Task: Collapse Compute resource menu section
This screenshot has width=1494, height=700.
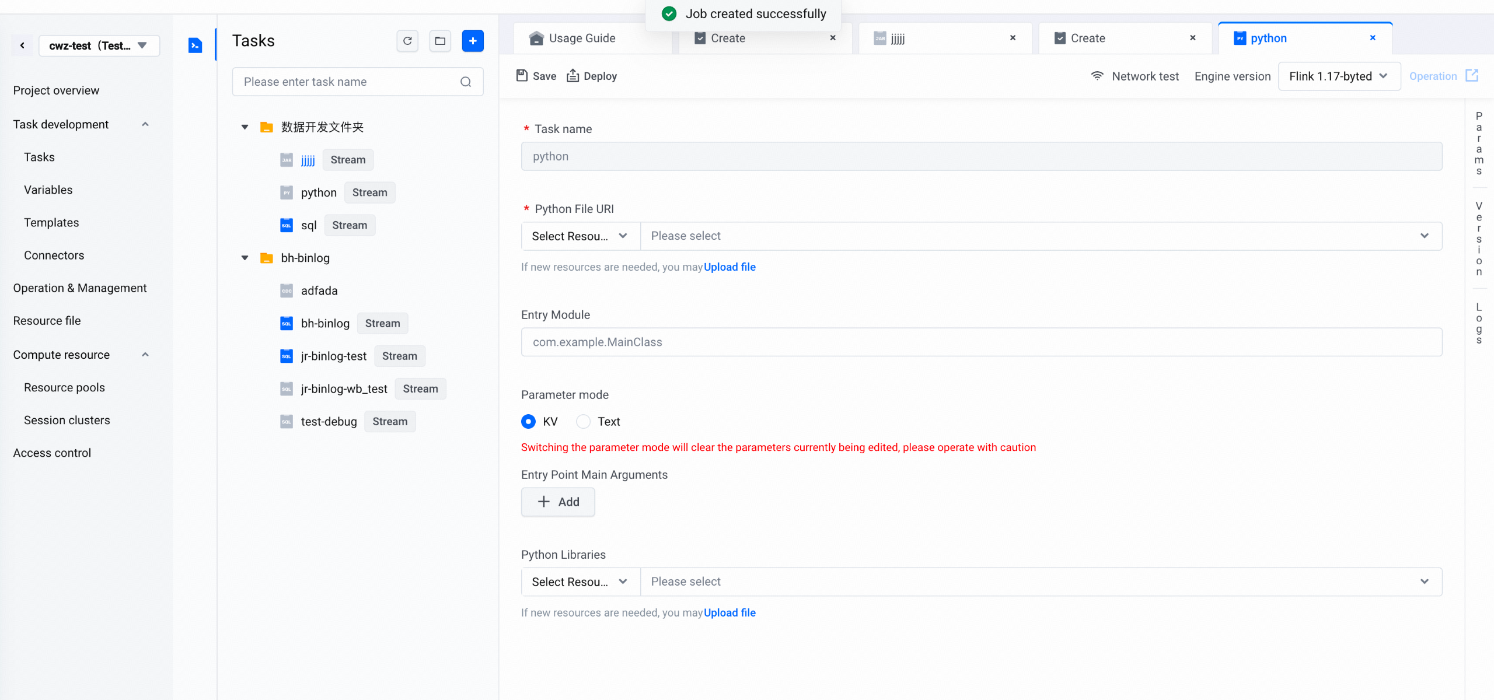Action: [x=145, y=355]
